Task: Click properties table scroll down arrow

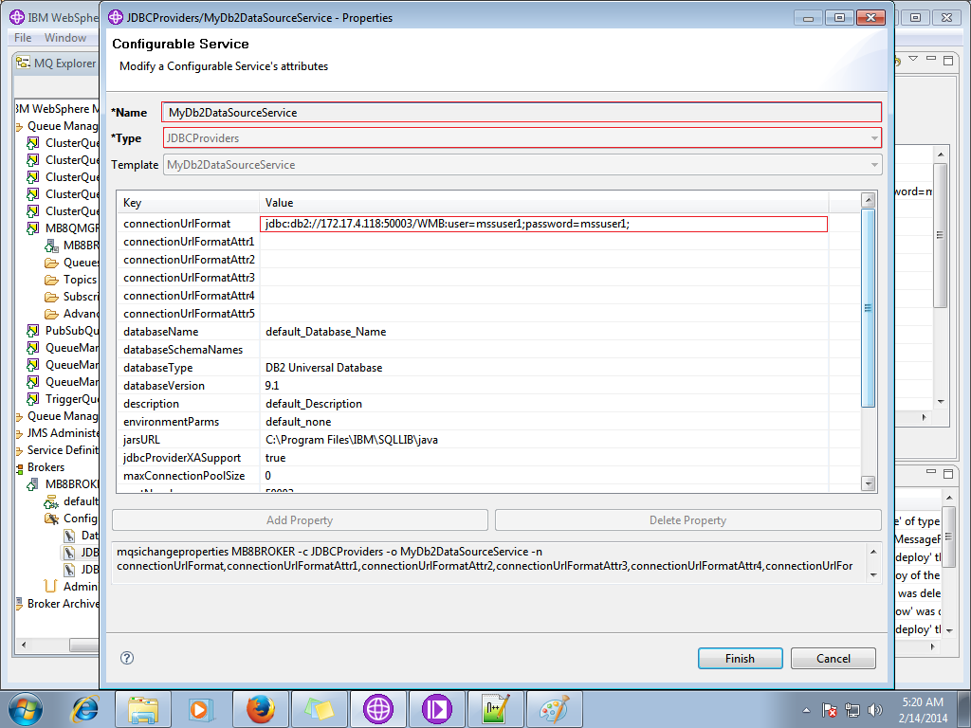Action: point(869,483)
